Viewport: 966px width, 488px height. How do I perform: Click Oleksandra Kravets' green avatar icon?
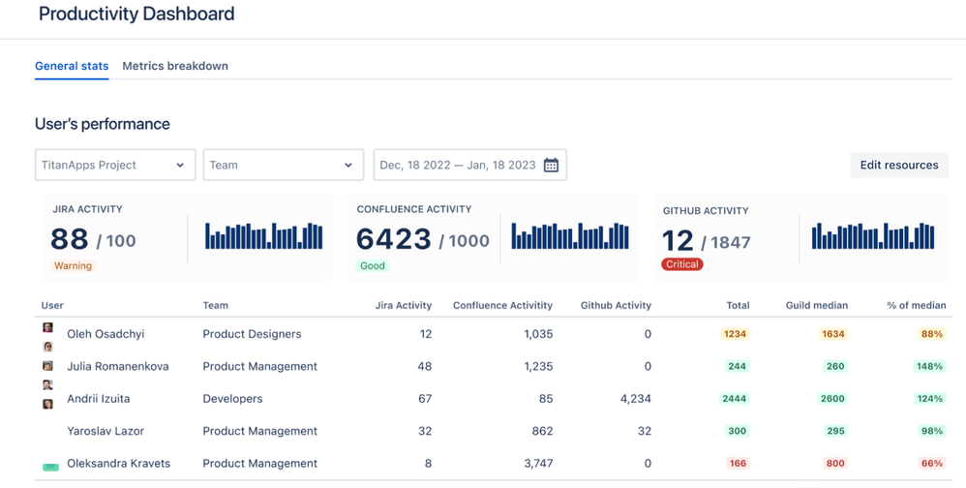coord(50,467)
